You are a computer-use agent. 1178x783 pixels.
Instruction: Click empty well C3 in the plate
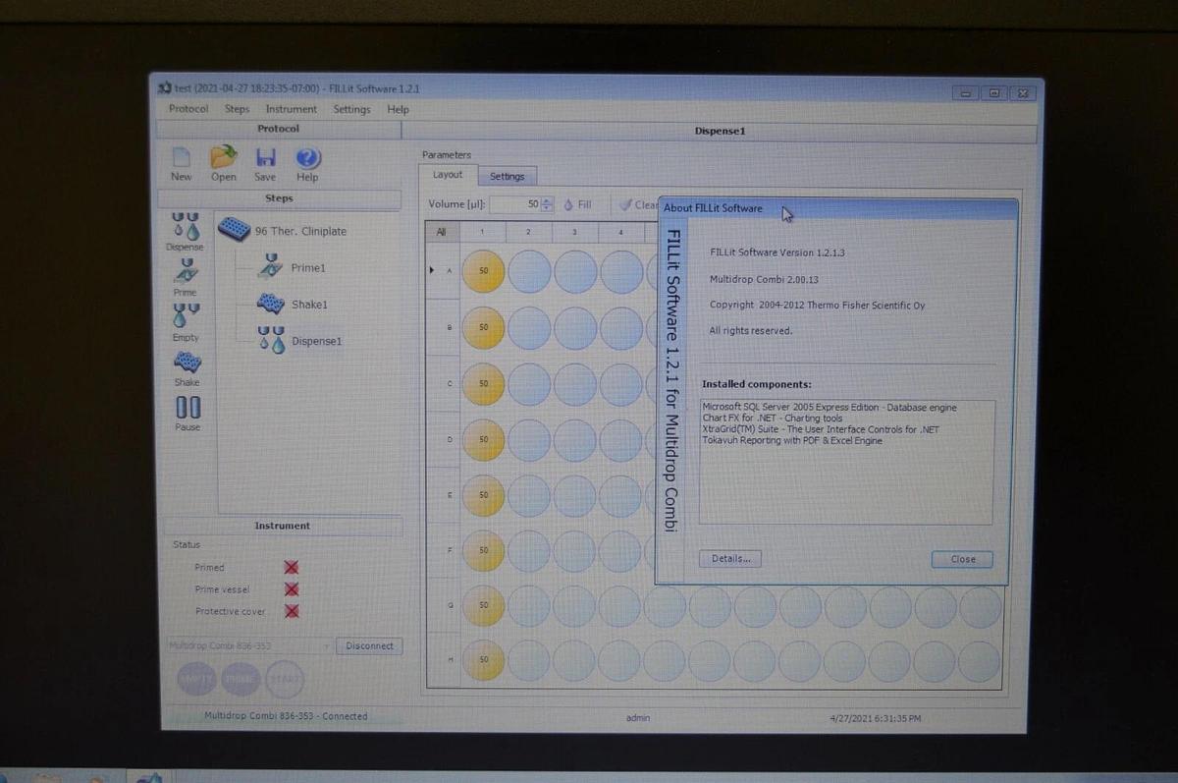pos(575,384)
